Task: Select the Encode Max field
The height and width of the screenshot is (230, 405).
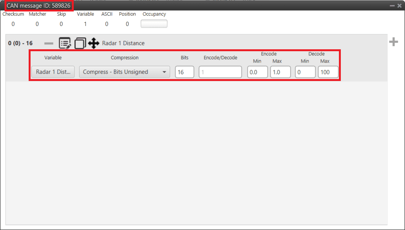Action: click(x=280, y=72)
